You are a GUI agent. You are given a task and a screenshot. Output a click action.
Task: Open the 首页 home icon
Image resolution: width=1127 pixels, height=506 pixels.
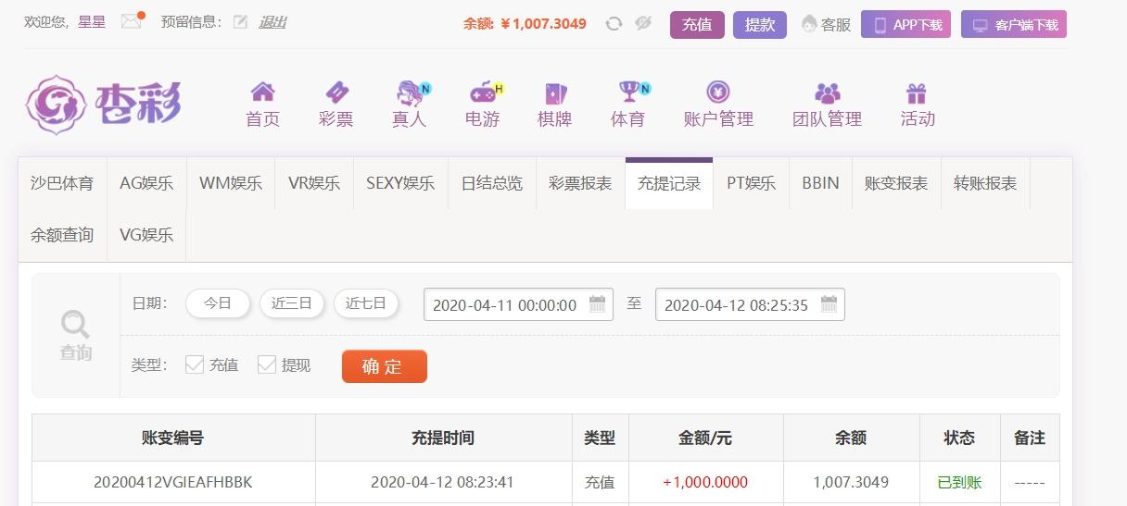point(263,92)
